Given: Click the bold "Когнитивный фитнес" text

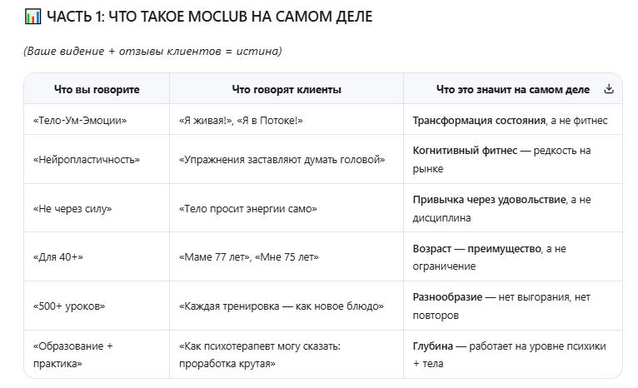Looking at the screenshot, I should pos(464,151).
